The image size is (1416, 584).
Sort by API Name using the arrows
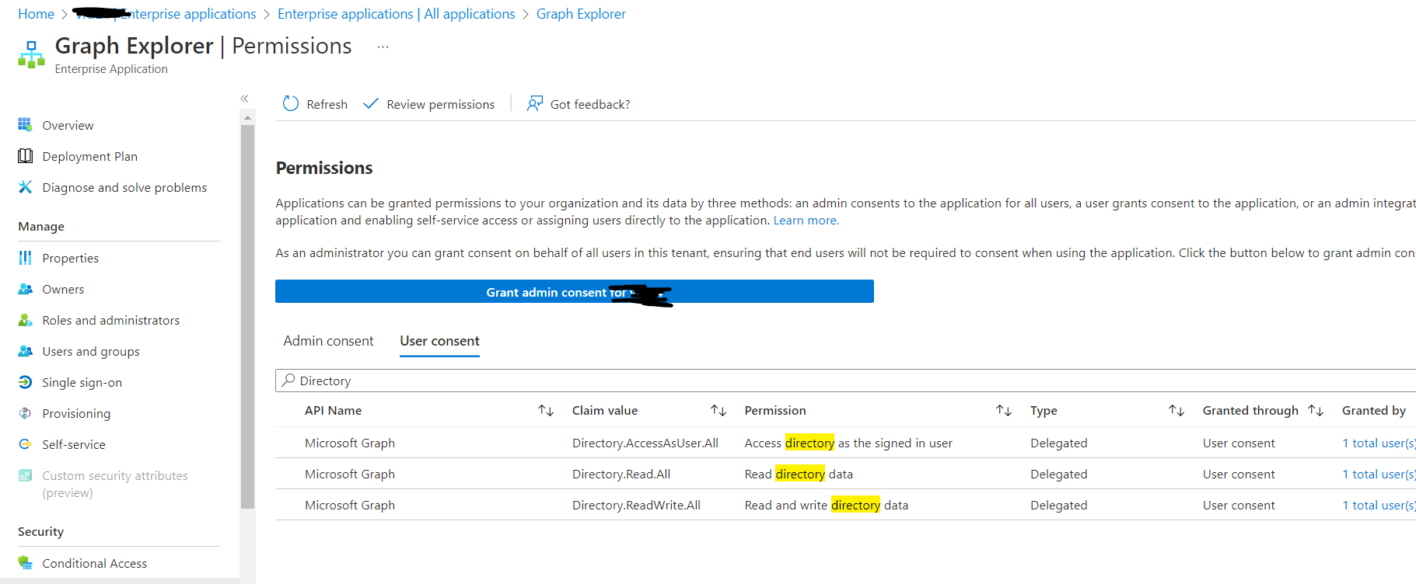tap(546, 410)
